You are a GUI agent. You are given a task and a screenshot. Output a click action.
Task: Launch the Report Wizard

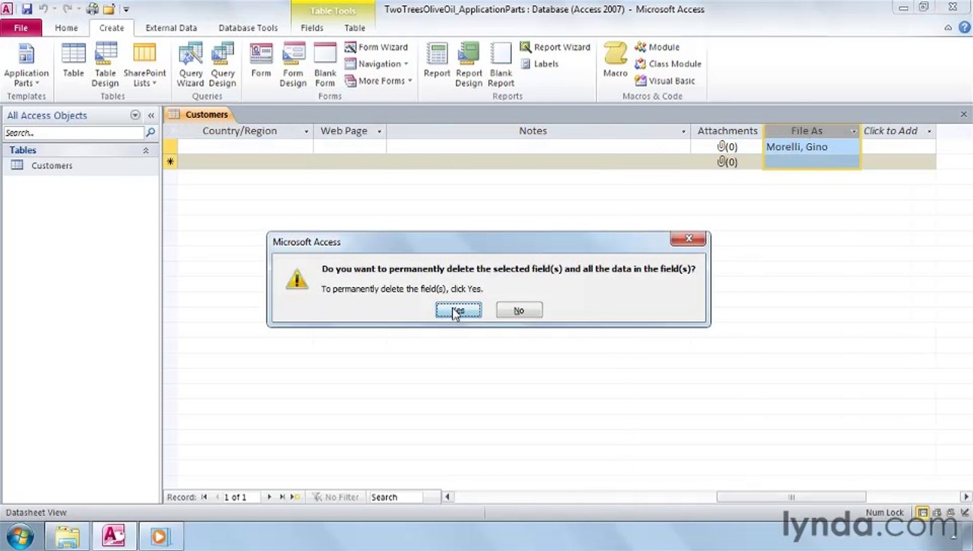555,47
